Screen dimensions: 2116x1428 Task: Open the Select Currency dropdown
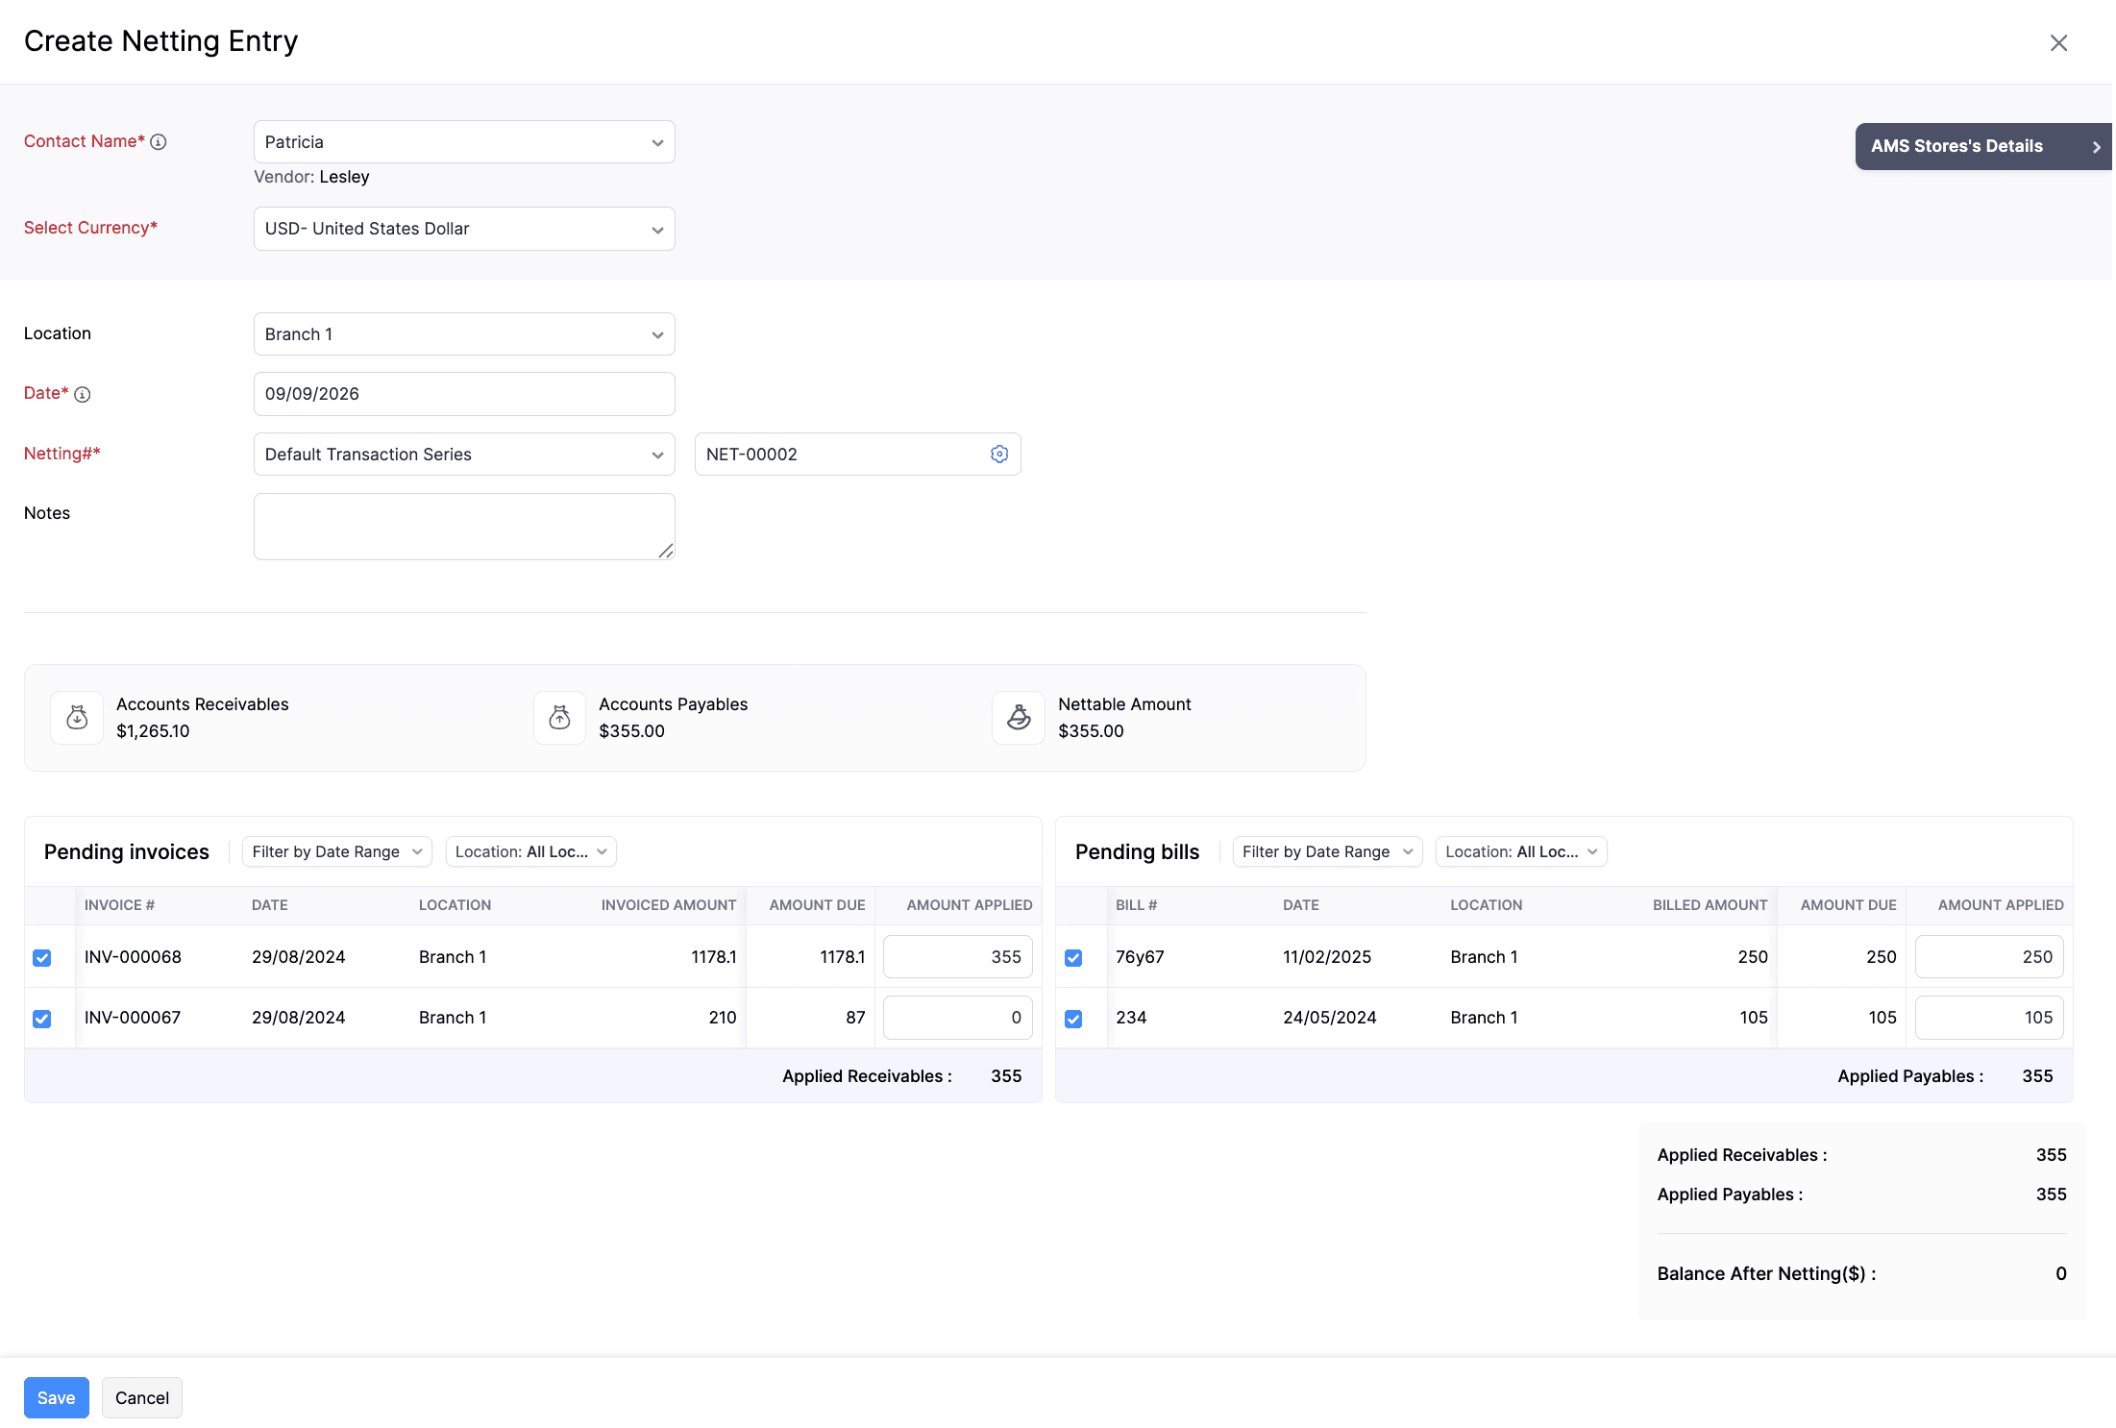[464, 229]
